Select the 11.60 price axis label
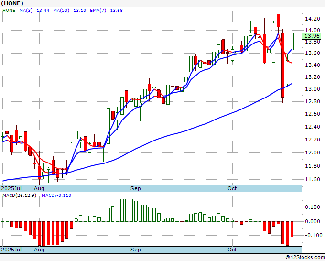The width and height of the screenshot is (325, 261). [x=313, y=180]
